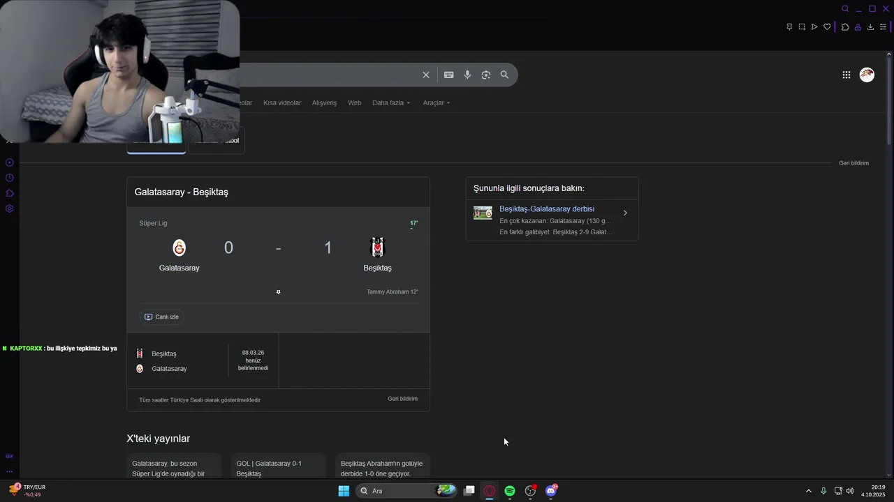Open the Beşiktaş team crest
The width and height of the screenshot is (894, 502).
point(378,248)
